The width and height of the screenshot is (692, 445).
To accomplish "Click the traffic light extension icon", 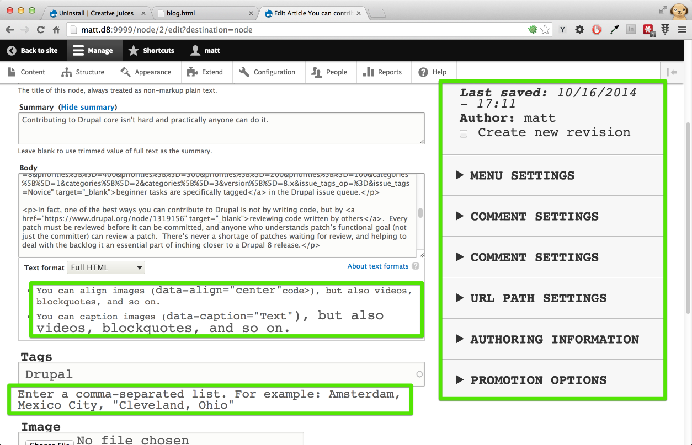I will click(666, 30).
